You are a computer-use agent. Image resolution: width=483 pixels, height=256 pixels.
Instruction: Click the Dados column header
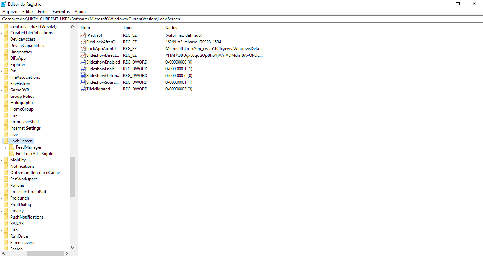[x=214, y=28]
